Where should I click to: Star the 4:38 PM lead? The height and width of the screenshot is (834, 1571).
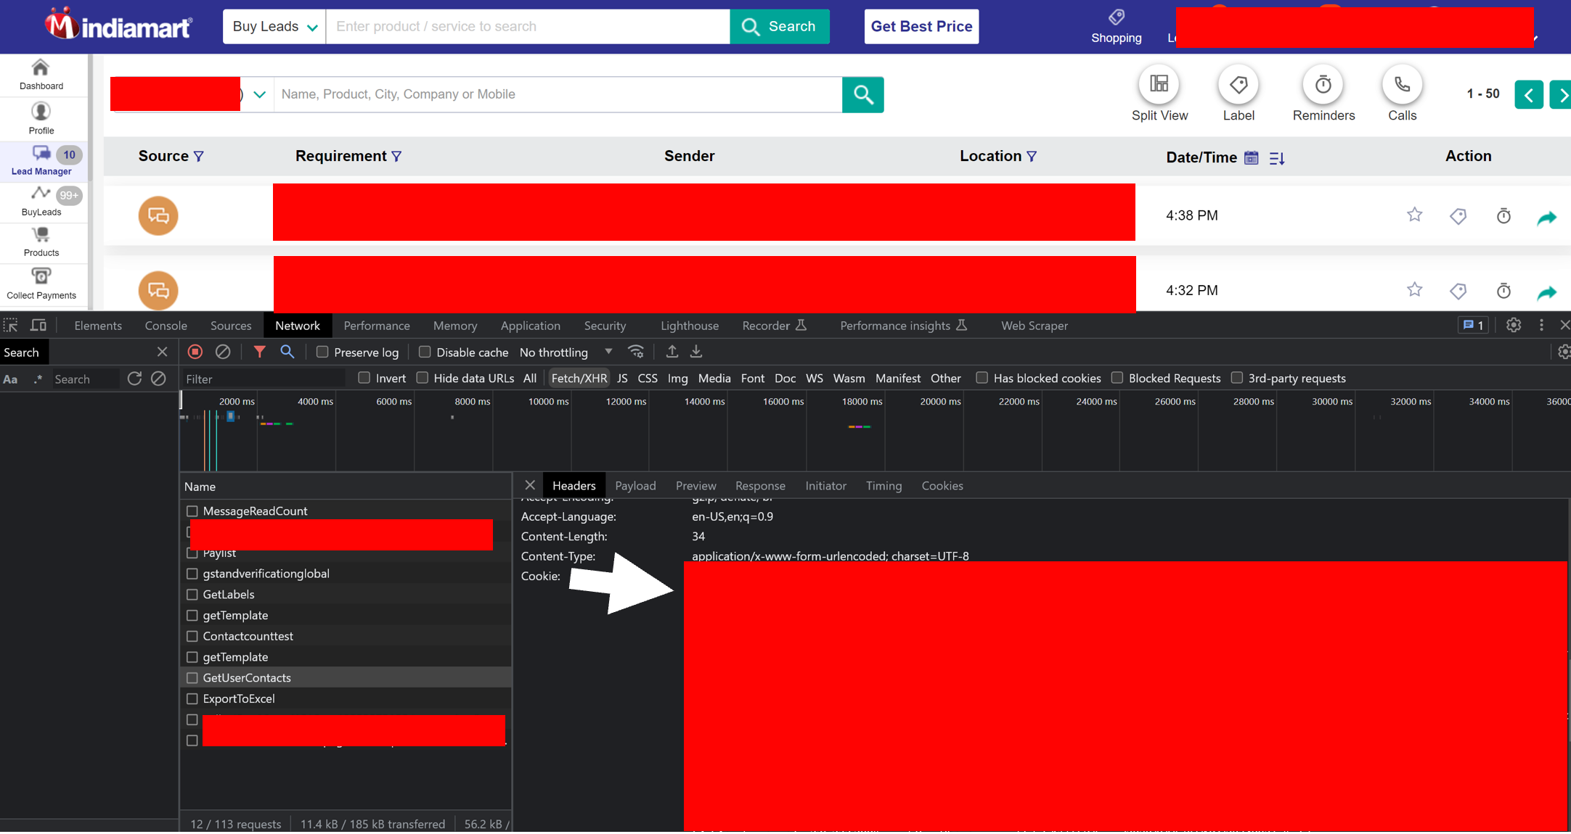(1414, 215)
